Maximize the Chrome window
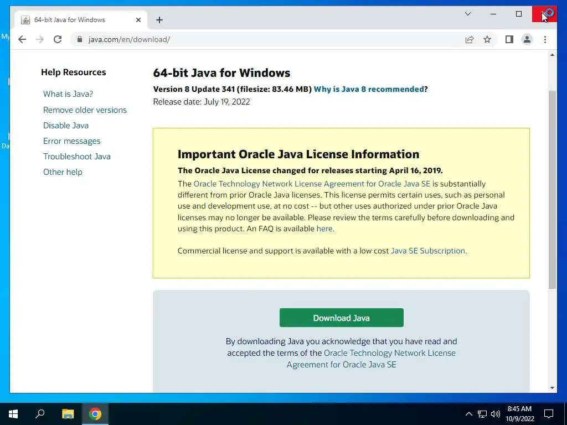 pyautogui.click(x=519, y=14)
